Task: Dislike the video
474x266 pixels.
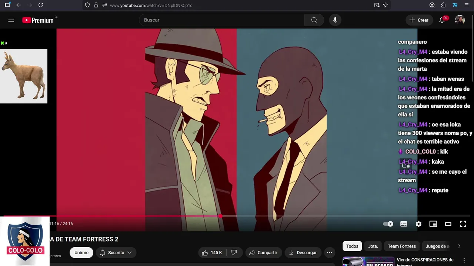Action: [x=234, y=253]
